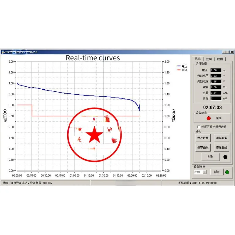
Task: Switch to the 状态 tab
Action: [x=198, y=58]
